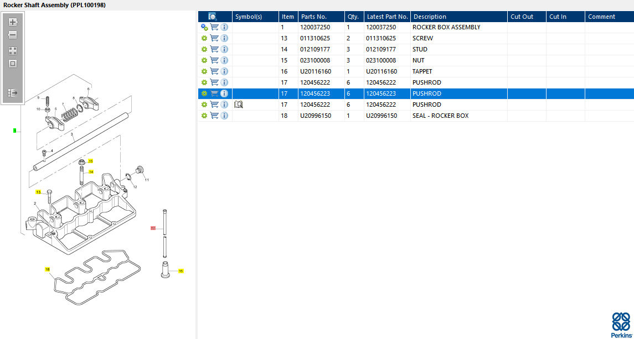Zoom out the diagram with minus button
This screenshot has height=339, width=634.
coord(13,35)
